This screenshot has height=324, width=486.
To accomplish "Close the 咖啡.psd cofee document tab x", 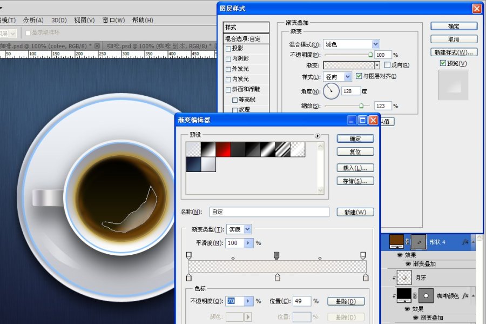I will pyautogui.click(x=97, y=46).
